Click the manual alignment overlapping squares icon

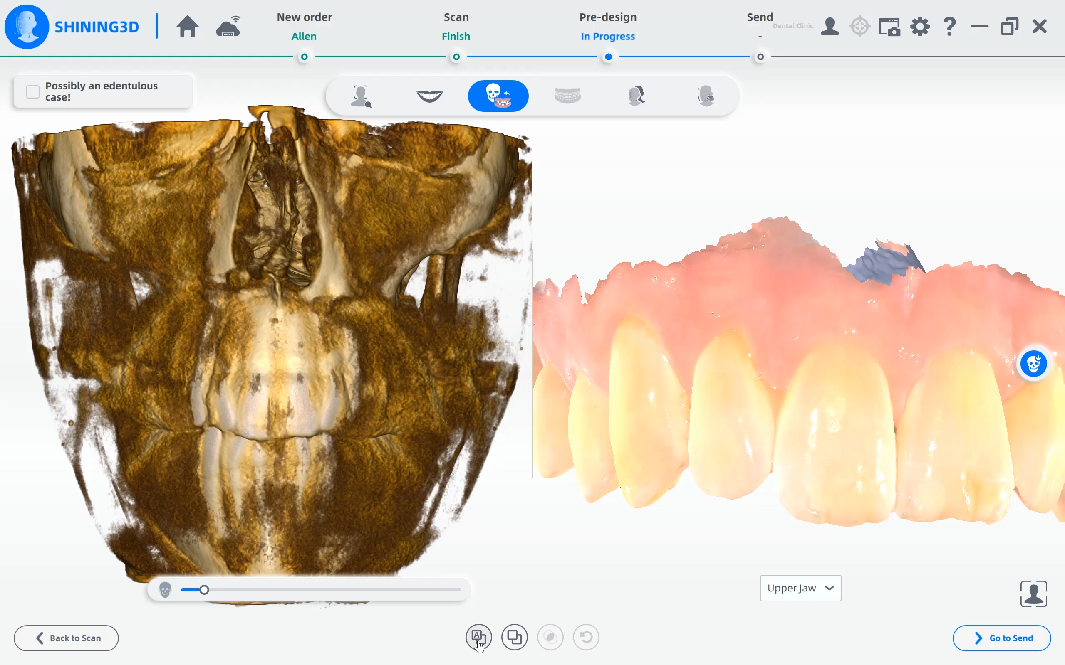click(515, 636)
